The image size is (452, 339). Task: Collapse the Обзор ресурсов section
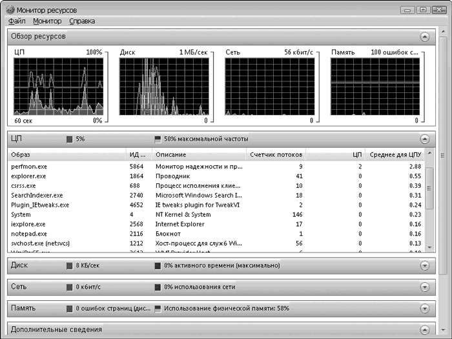click(424, 37)
